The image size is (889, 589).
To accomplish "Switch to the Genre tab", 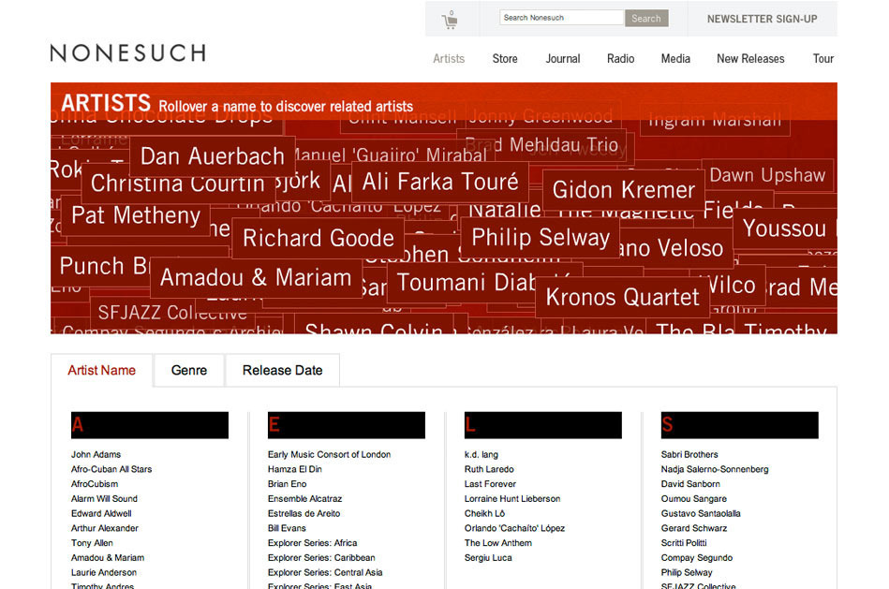I will pyautogui.click(x=189, y=370).
